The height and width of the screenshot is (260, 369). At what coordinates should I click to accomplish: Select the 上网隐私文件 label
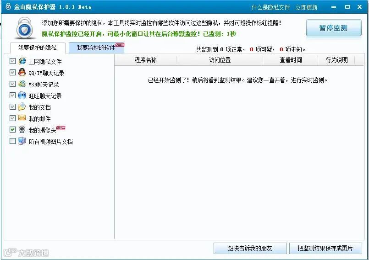click(45, 62)
